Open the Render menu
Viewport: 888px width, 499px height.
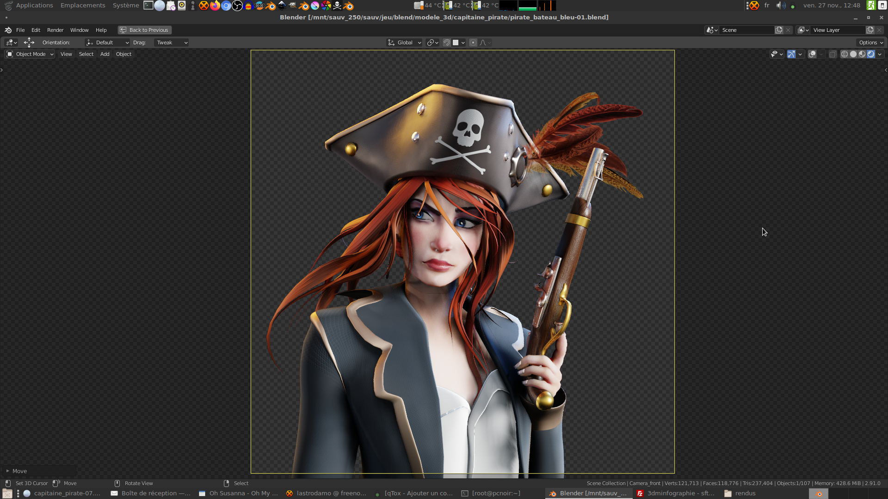click(x=55, y=30)
